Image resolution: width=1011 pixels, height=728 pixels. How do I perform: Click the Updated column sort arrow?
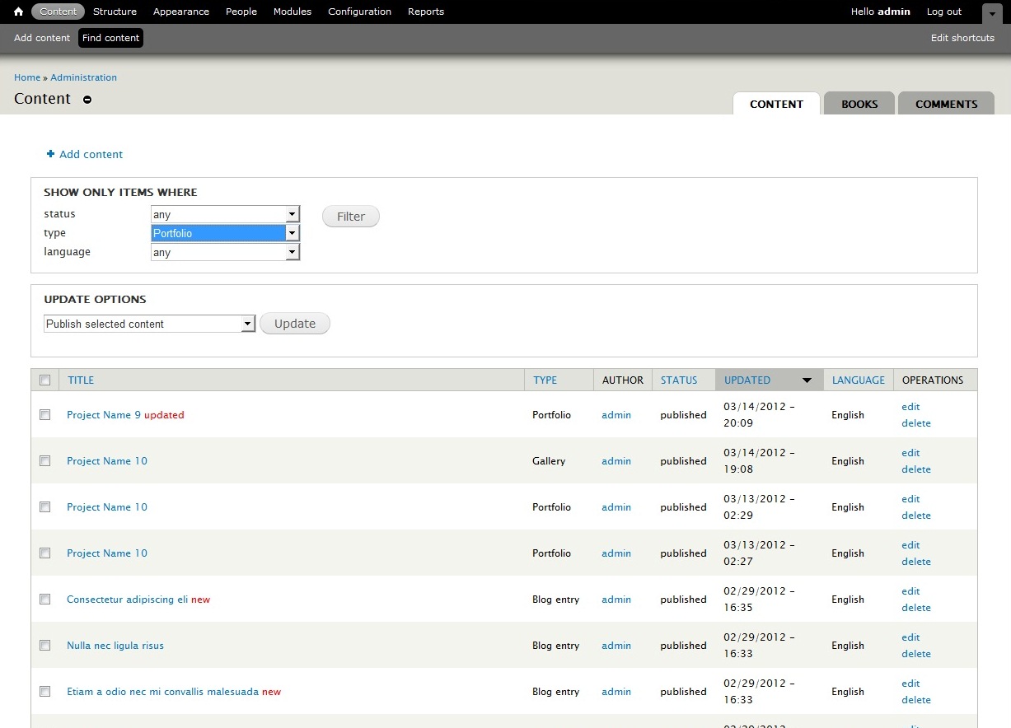click(807, 380)
